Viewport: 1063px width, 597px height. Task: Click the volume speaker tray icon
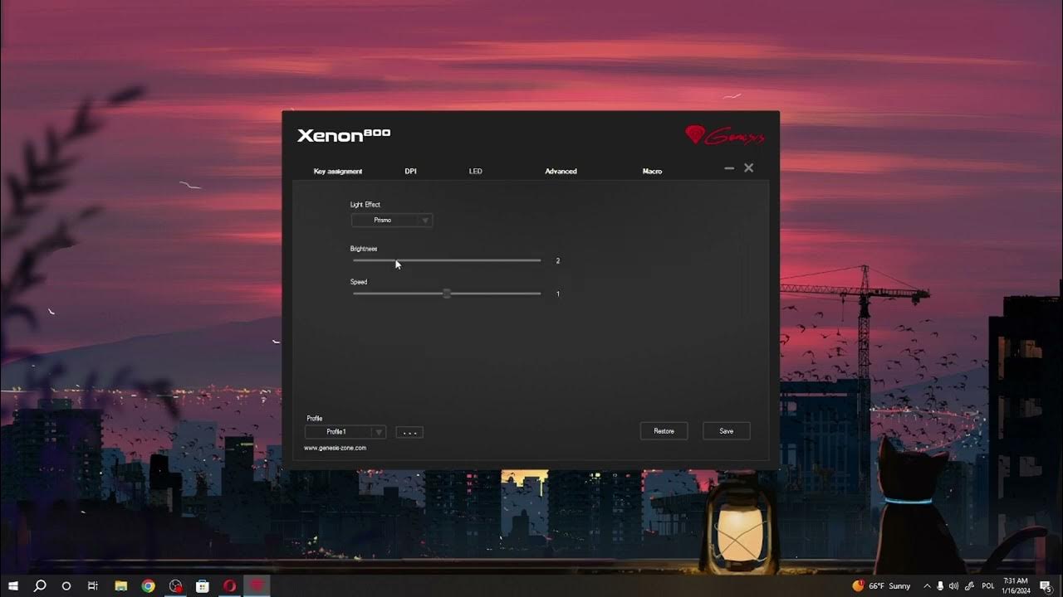pyautogui.click(x=953, y=585)
